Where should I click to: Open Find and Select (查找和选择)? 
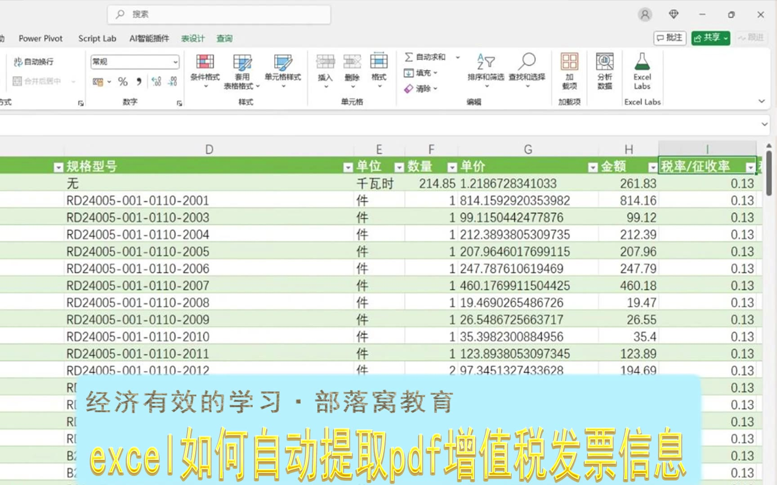pyautogui.click(x=527, y=67)
